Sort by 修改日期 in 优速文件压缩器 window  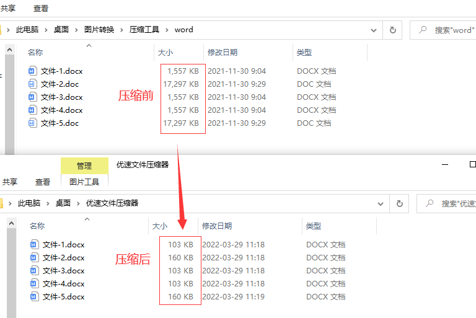(217, 226)
